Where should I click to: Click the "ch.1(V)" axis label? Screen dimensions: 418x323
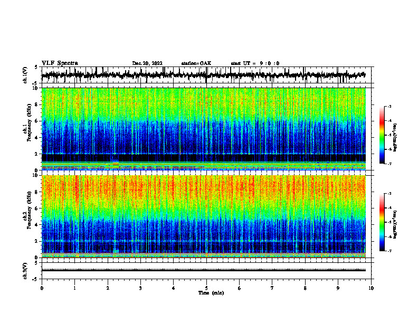pyautogui.click(x=25, y=75)
